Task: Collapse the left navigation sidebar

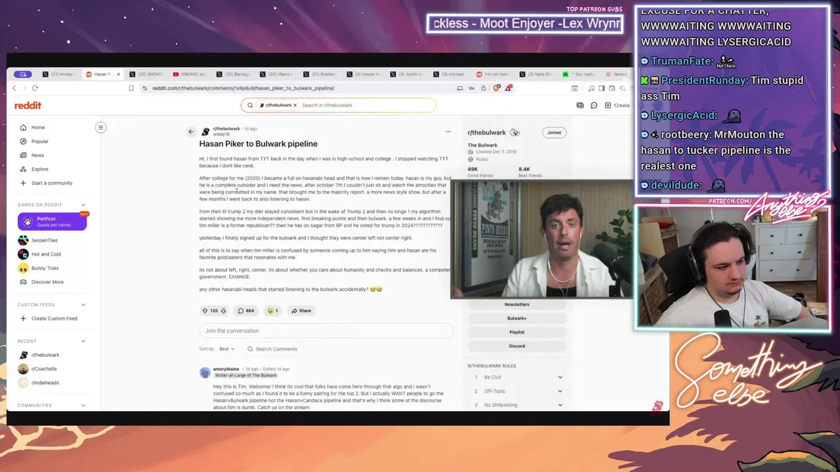Action: [x=100, y=127]
